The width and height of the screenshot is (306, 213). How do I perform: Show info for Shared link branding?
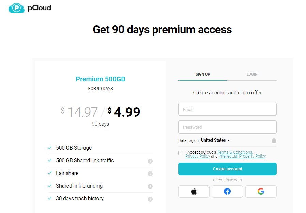[x=150, y=186]
